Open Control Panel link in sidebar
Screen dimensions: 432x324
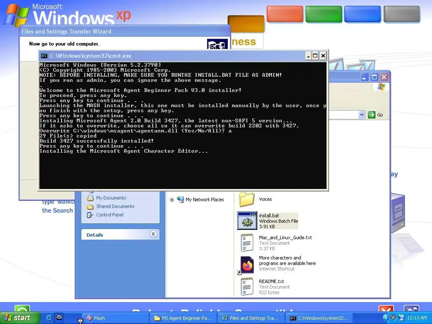coord(110,215)
